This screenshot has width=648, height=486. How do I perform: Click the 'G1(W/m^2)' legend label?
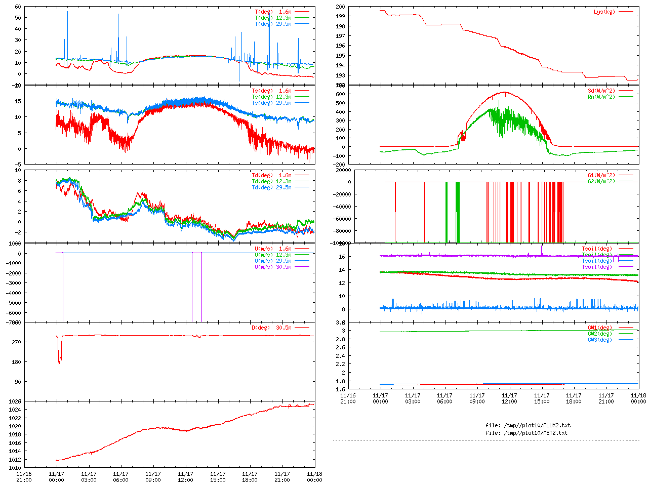(x=601, y=176)
